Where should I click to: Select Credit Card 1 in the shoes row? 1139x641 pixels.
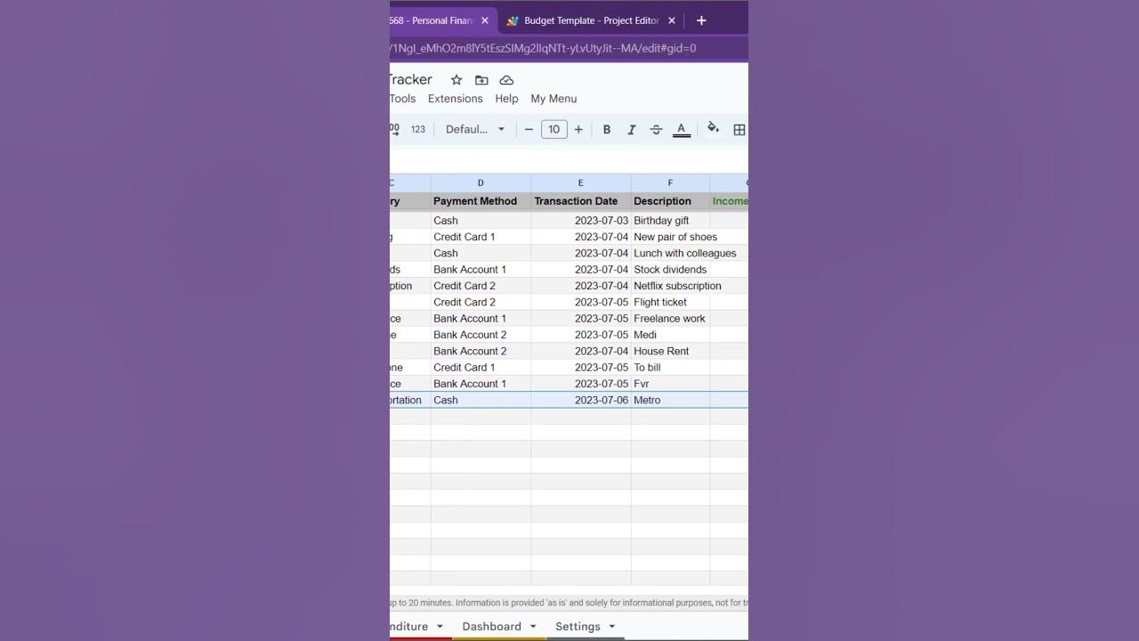[481, 237]
